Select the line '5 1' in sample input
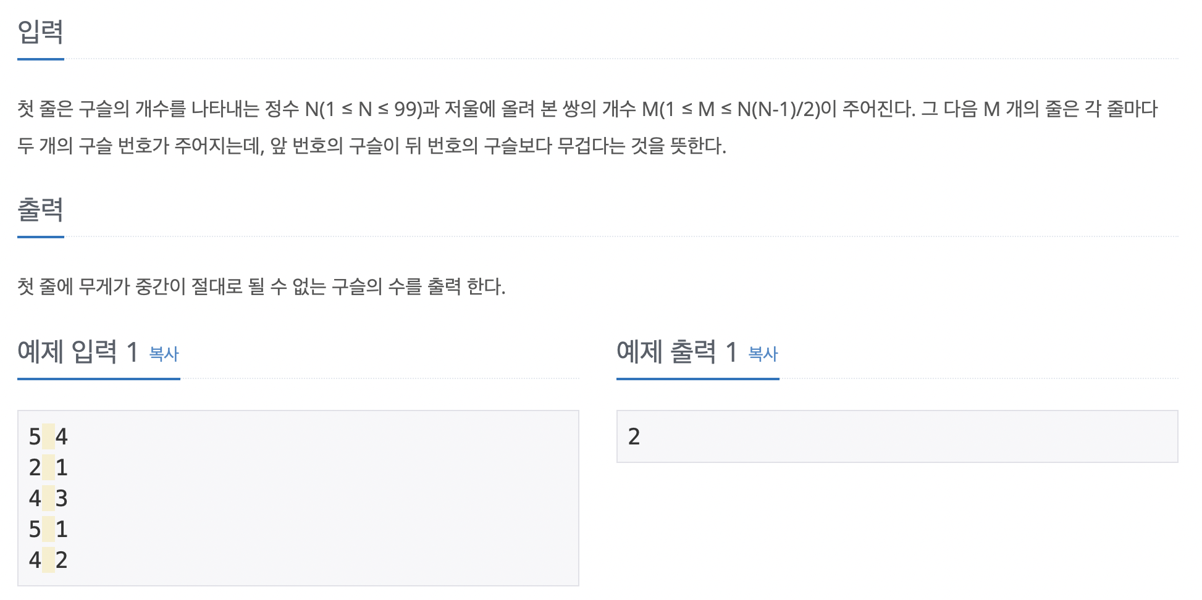 click(x=48, y=529)
